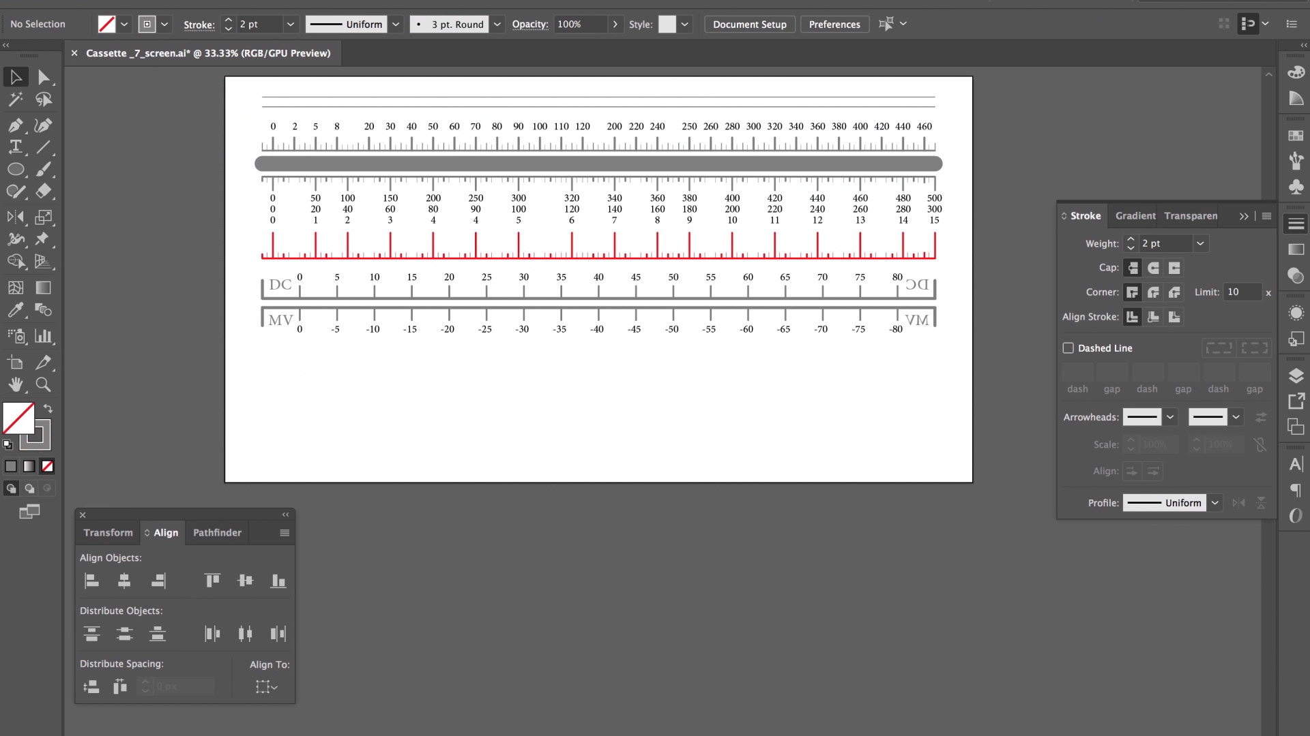This screenshot has height=736, width=1310.
Task: Click Vertical Align Top icon
Action: (x=212, y=581)
